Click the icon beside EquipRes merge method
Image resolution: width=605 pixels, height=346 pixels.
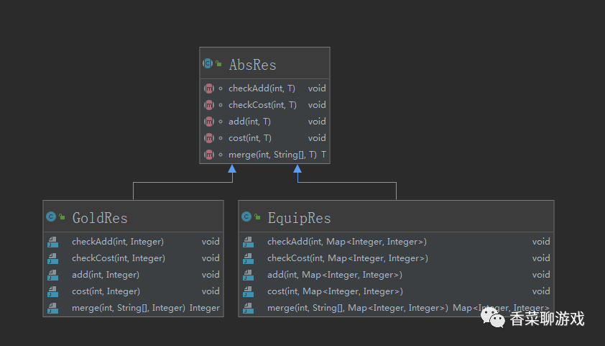pyautogui.click(x=249, y=308)
